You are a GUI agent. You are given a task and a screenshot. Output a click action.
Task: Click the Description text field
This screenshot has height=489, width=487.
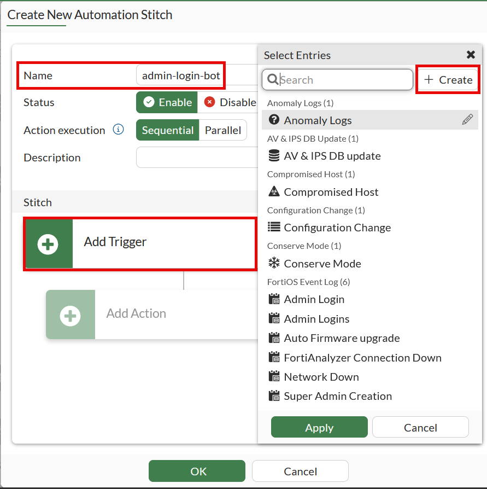(197, 158)
